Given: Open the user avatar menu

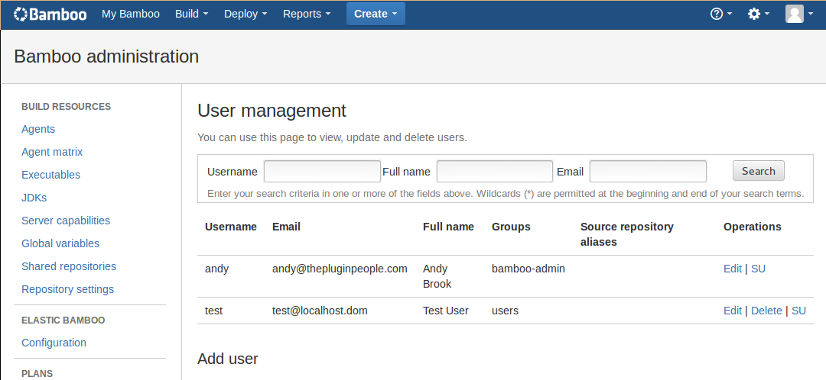Looking at the screenshot, I should pos(799,14).
